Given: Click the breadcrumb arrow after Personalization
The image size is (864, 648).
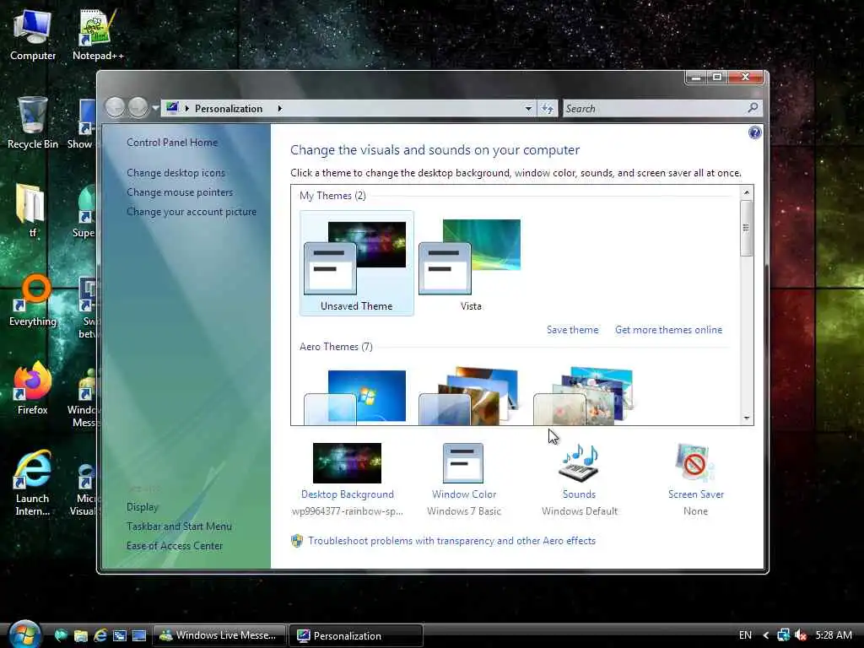Looking at the screenshot, I should pyautogui.click(x=280, y=109).
